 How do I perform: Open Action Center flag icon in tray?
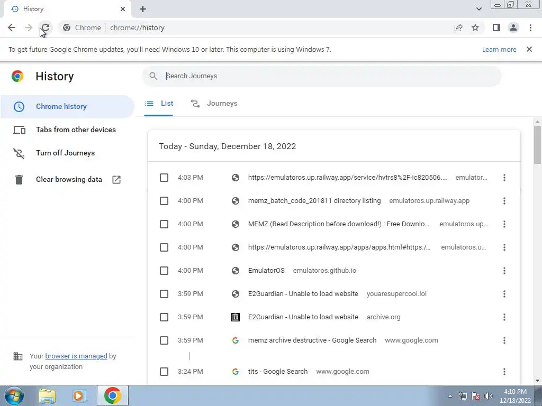[476, 396]
